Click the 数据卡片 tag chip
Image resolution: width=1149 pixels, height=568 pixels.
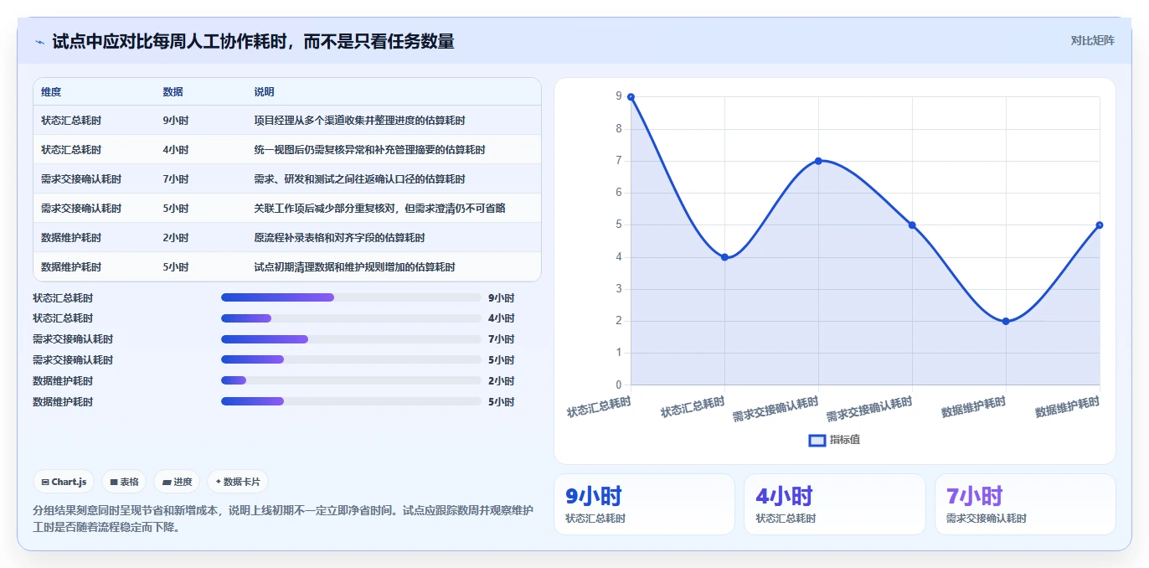tap(238, 482)
